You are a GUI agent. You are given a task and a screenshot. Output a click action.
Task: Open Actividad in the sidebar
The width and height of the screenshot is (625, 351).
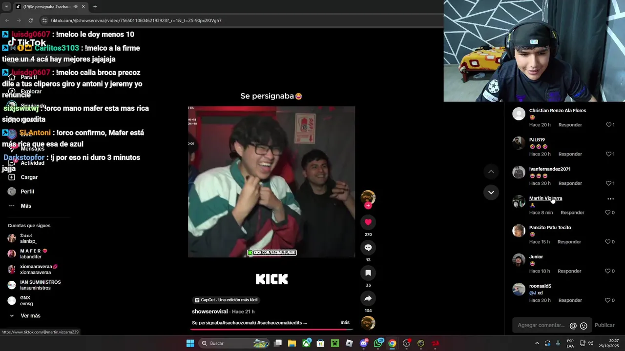point(32,163)
